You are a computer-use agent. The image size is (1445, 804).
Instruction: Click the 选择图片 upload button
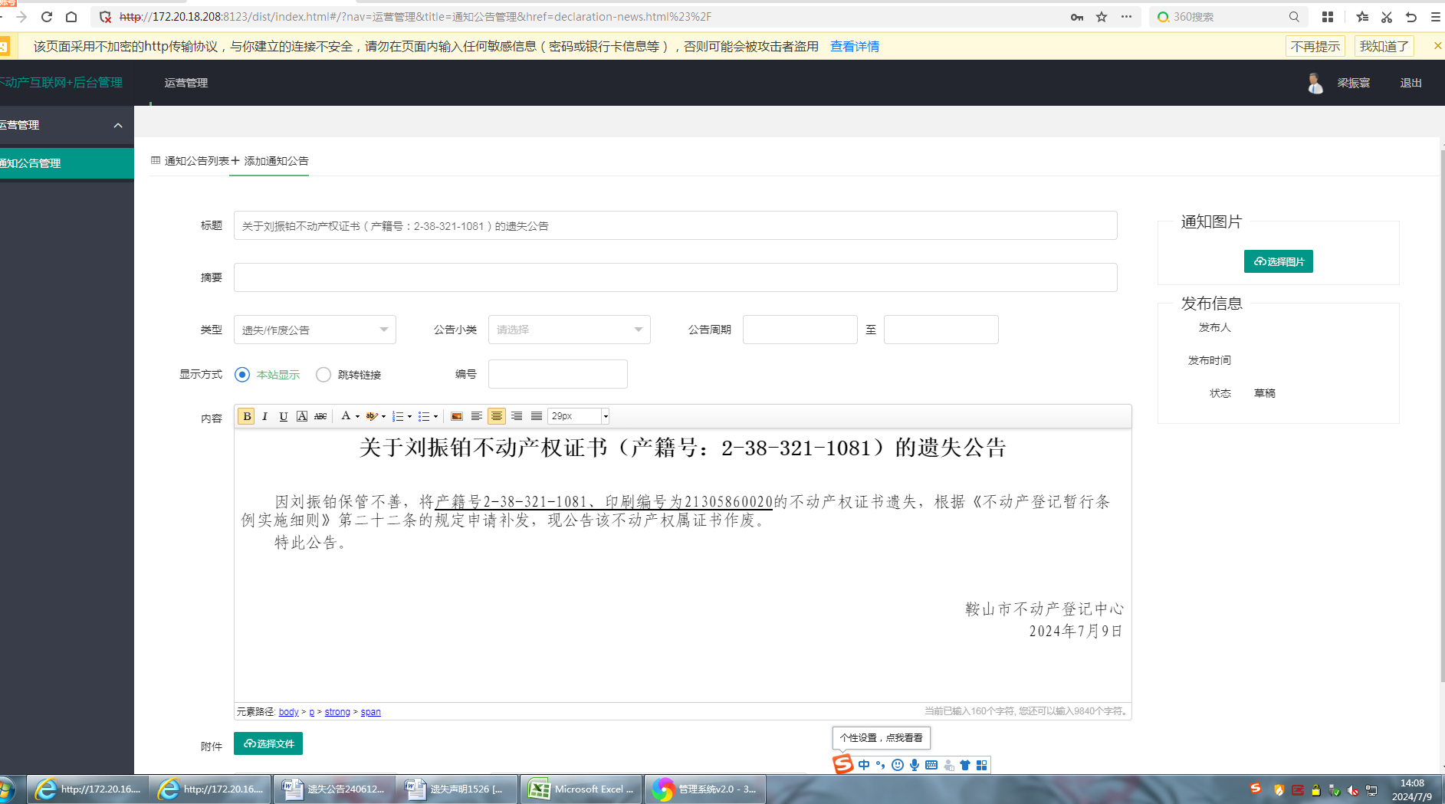pyautogui.click(x=1279, y=261)
